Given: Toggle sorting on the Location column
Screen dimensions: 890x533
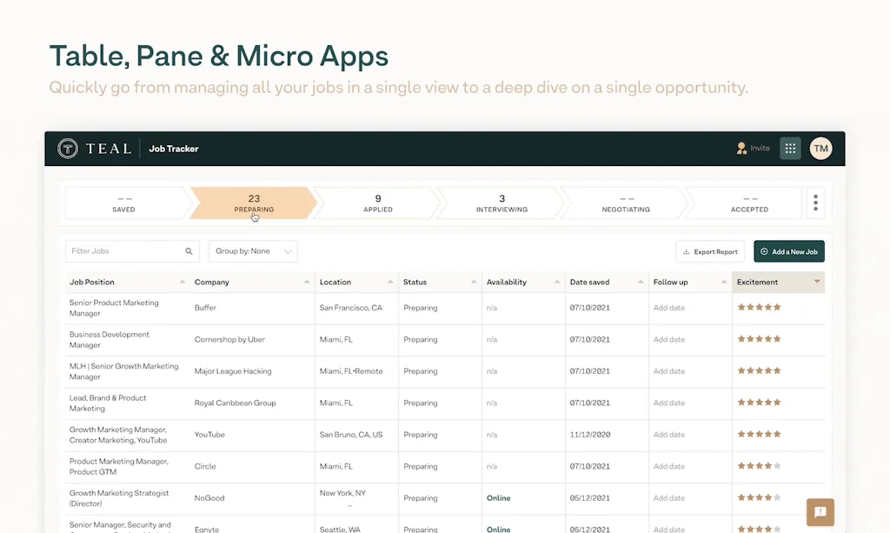Looking at the screenshot, I should point(388,282).
